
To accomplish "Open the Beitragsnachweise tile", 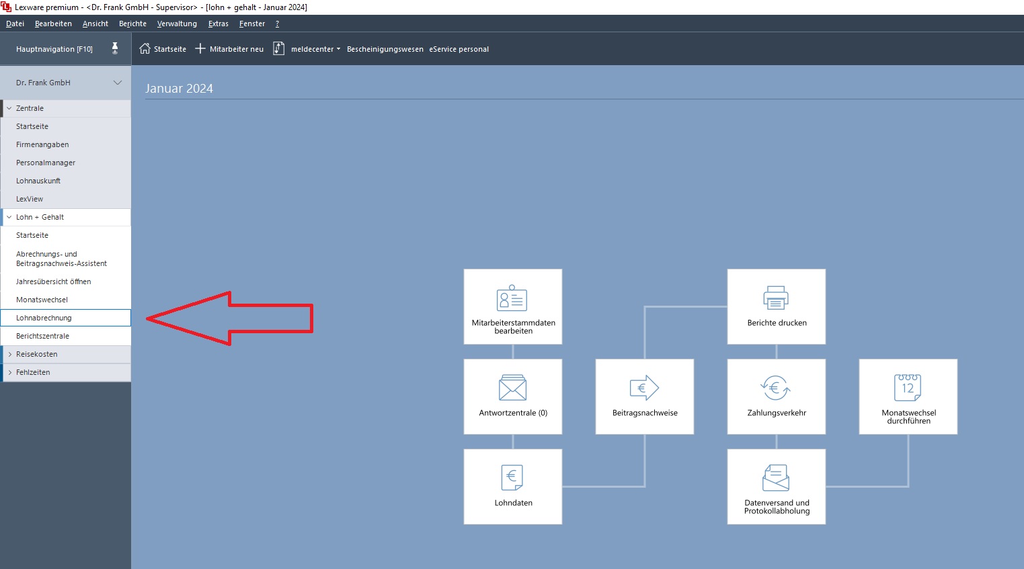I will (x=645, y=396).
